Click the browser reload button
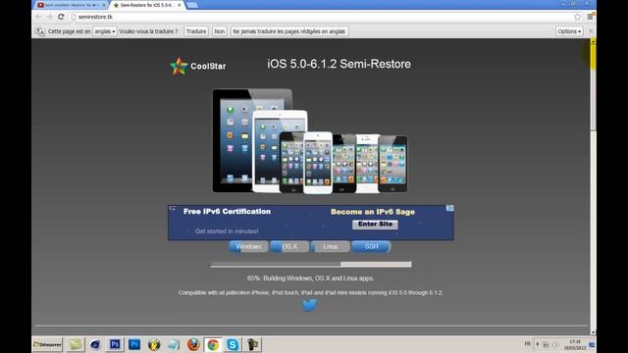The height and width of the screenshot is (353, 628). [61, 17]
